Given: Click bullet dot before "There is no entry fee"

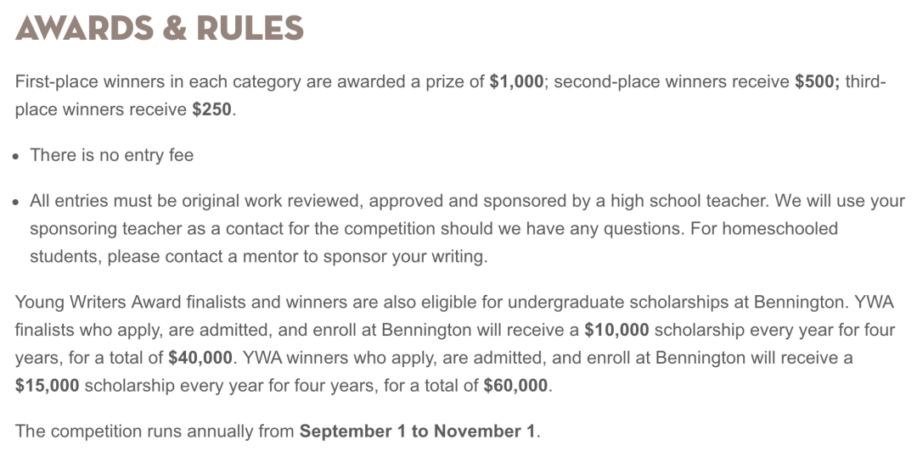Looking at the screenshot, I should 16,156.
